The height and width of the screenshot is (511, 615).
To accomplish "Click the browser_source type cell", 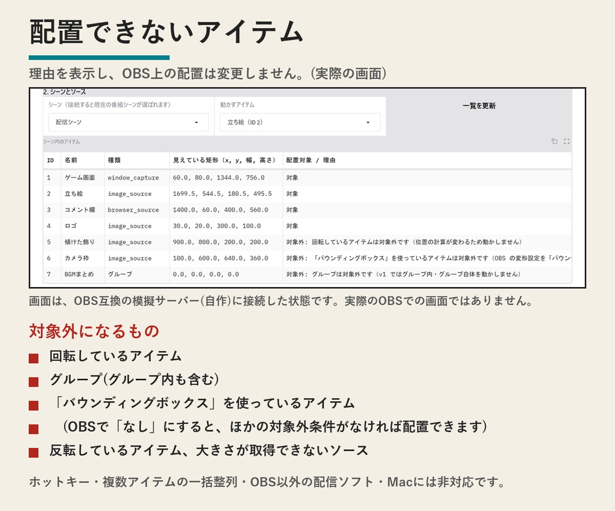I will 137,210.
